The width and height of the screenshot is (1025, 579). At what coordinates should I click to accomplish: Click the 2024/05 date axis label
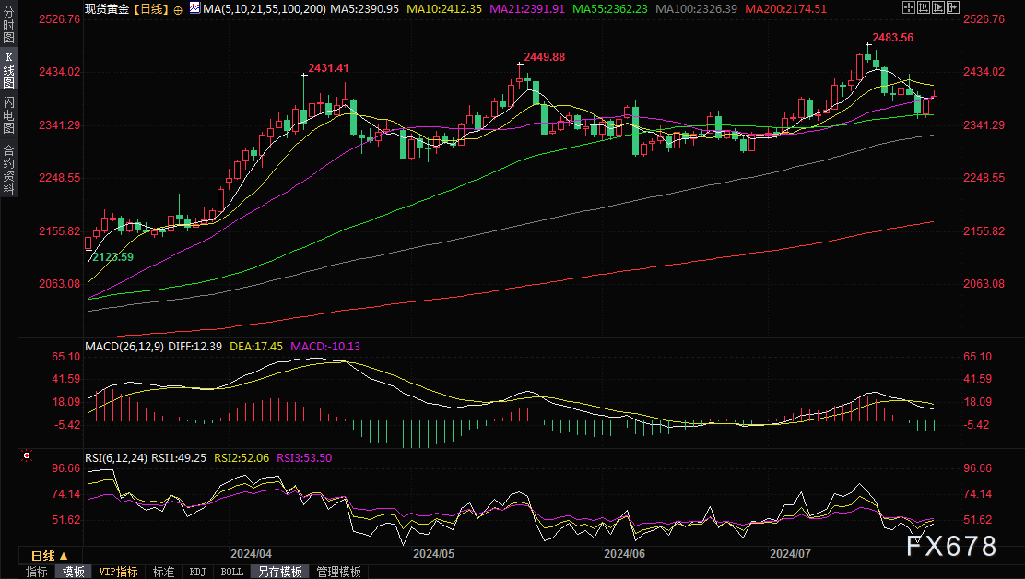433,553
